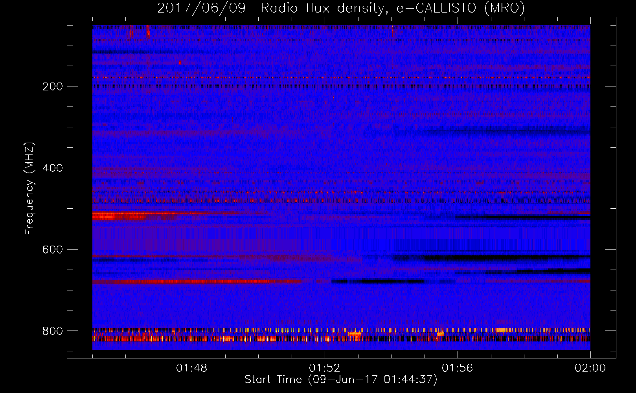Click the 01:52 time tick label
This screenshot has height=393, width=636.
pyautogui.click(x=325, y=368)
